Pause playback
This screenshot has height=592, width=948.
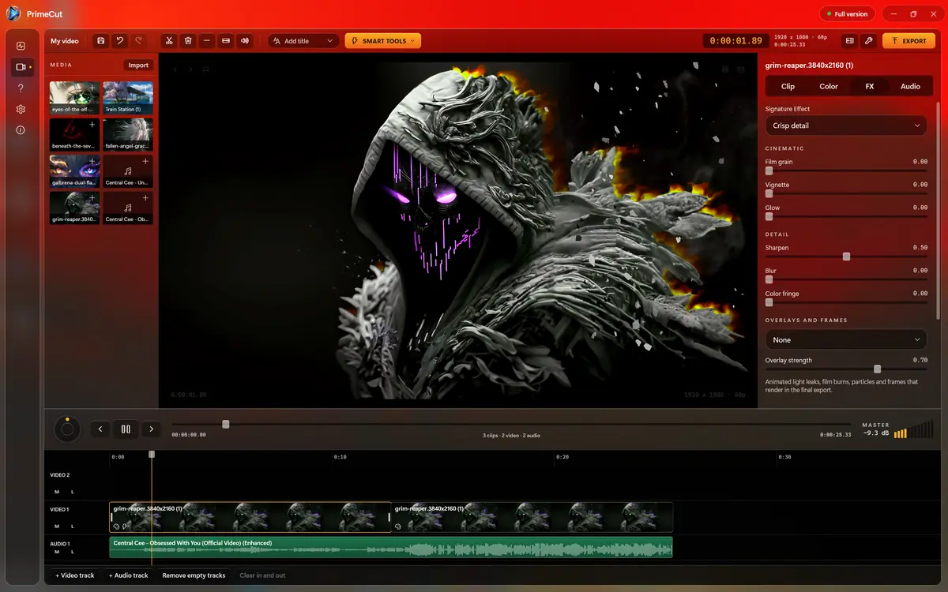pyautogui.click(x=126, y=429)
